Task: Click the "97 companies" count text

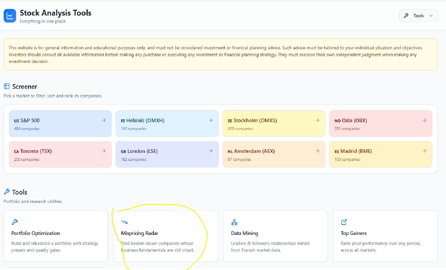Action: pyautogui.click(x=239, y=159)
